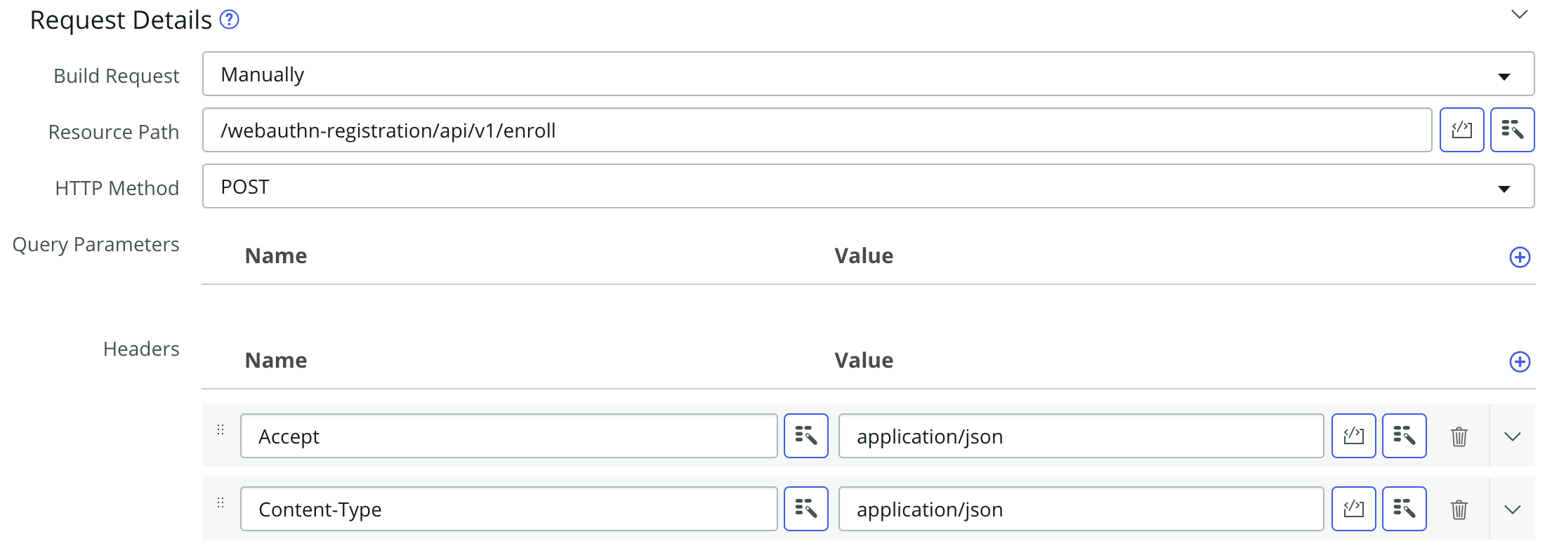Delete the Content-Type header row
The width and height of the screenshot is (1552, 560).
click(1459, 509)
